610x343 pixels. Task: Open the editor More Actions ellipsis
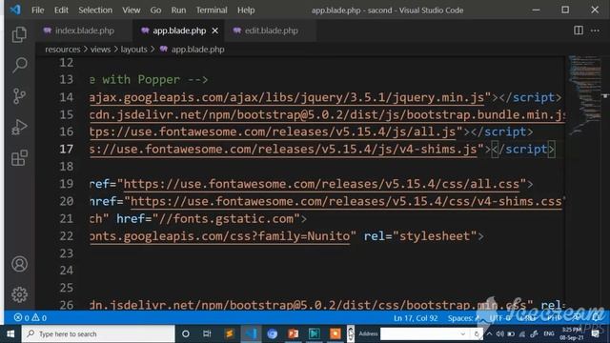click(595, 30)
